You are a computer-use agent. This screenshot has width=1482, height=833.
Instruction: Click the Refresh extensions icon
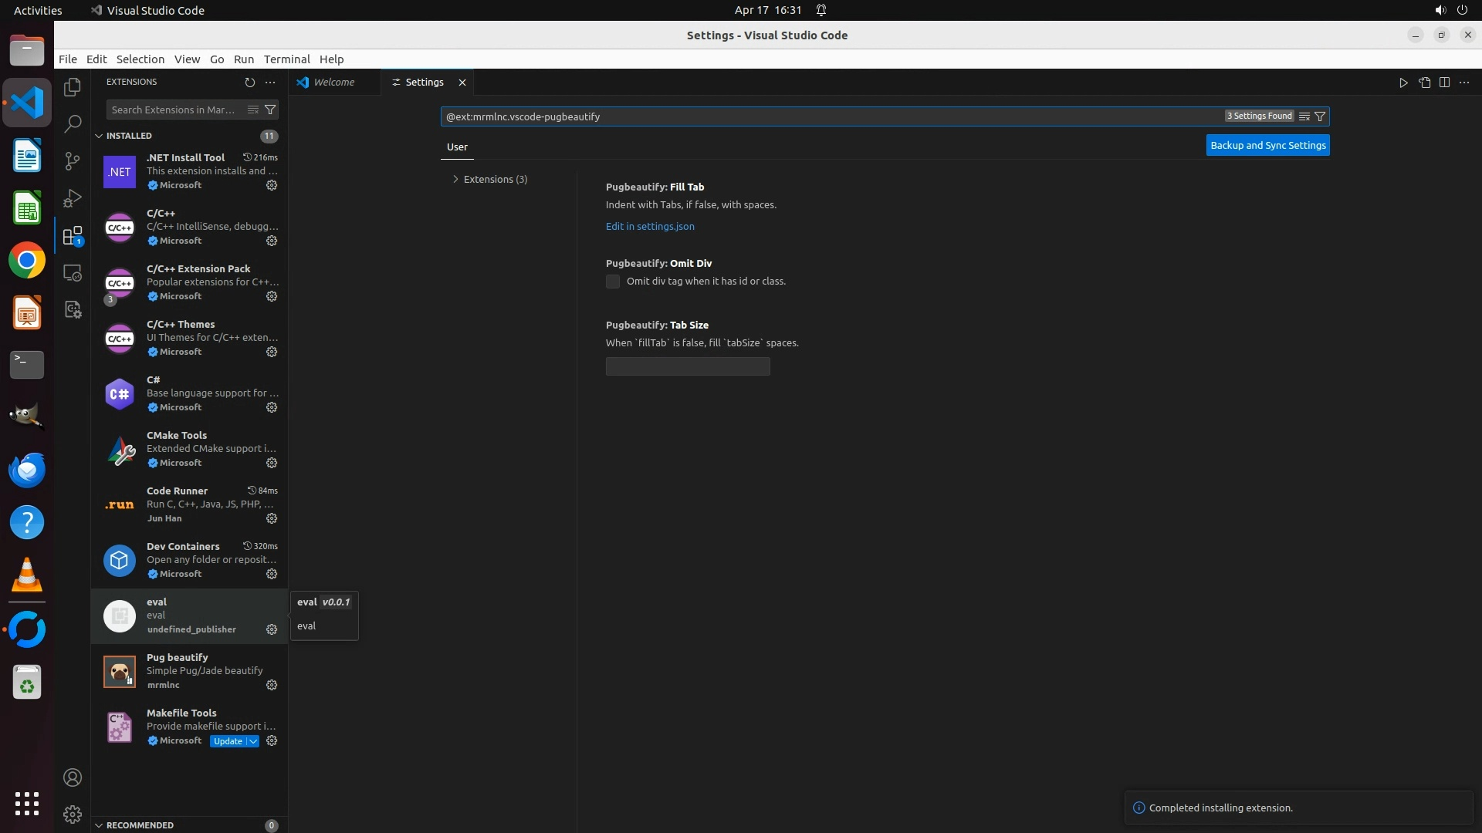tap(249, 82)
